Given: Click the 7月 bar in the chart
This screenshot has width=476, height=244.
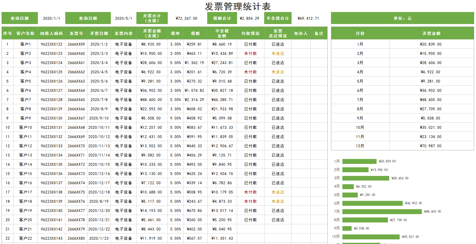Looking at the screenshot, I should click(382, 212).
